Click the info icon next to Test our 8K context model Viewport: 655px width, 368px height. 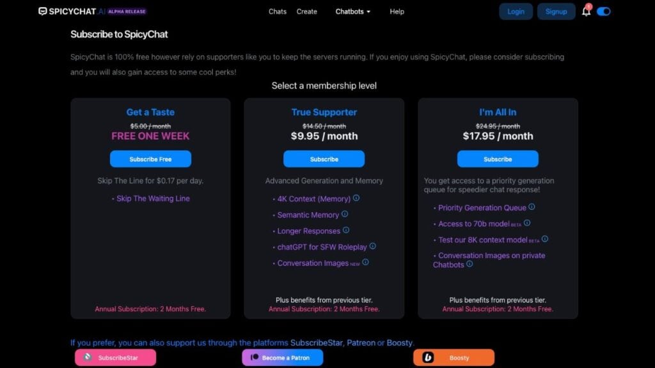pyautogui.click(x=544, y=240)
